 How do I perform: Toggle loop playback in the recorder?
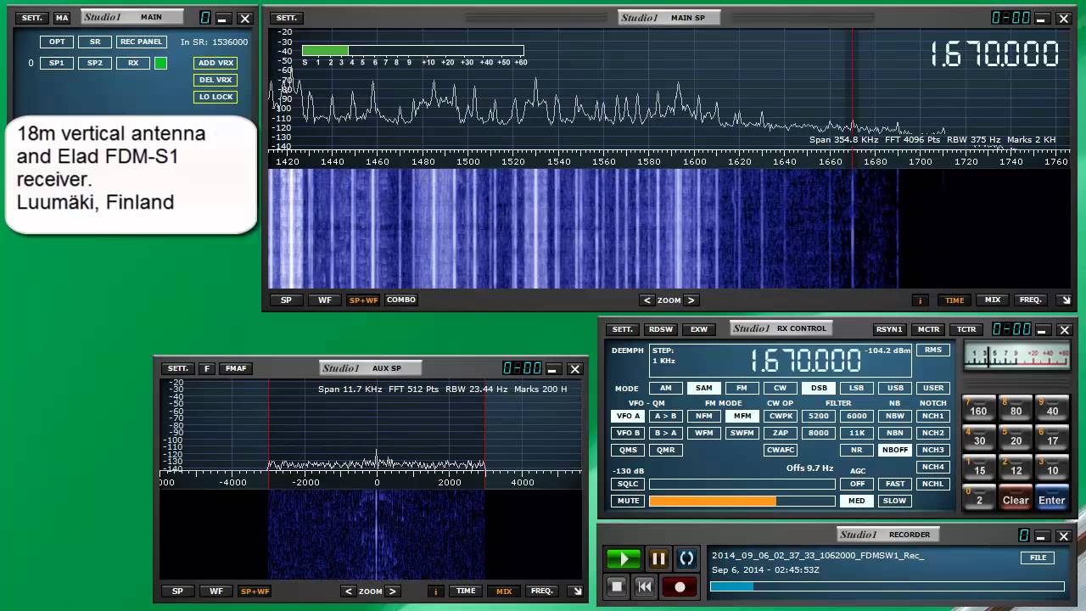[686, 558]
